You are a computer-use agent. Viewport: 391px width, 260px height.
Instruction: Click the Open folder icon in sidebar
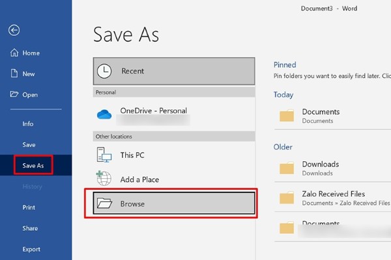pyautogui.click(x=14, y=94)
